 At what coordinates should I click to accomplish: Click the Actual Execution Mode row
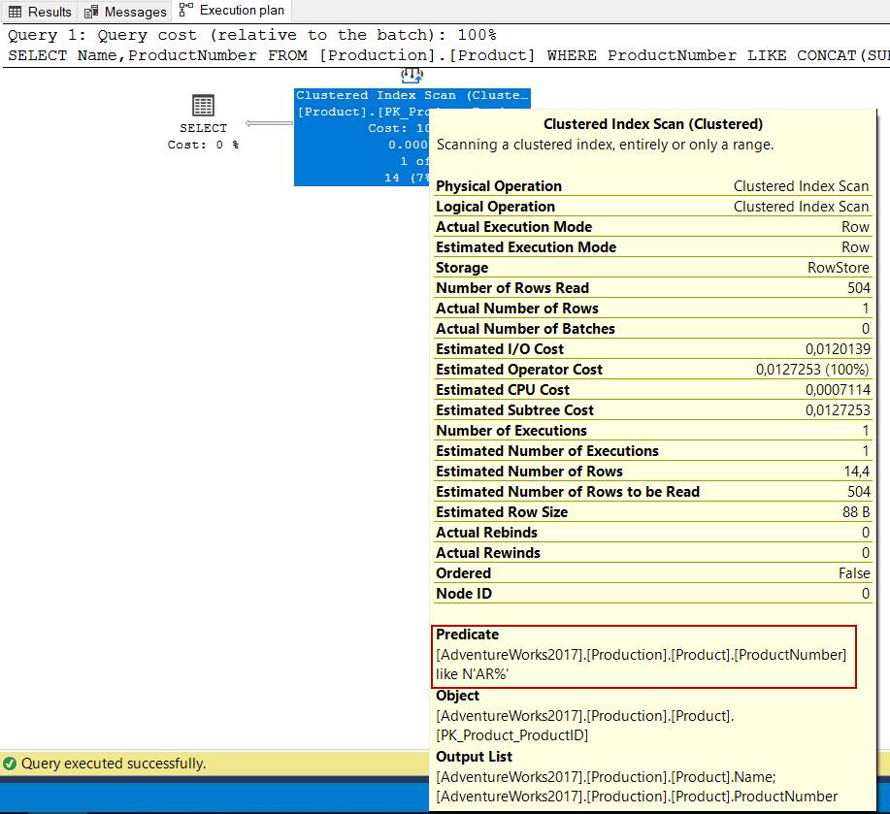[x=653, y=227]
